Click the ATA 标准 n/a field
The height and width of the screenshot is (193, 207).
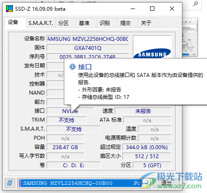(x=147, y=120)
